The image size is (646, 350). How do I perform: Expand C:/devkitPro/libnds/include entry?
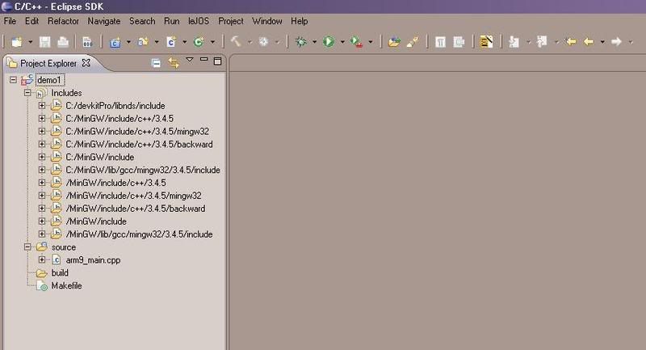[x=42, y=106]
